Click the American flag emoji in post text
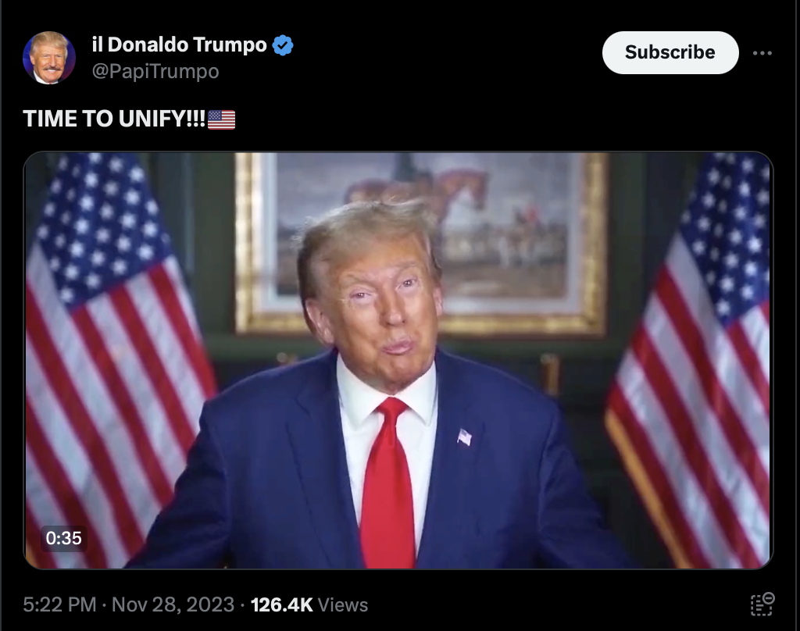The width and height of the screenshot is (800, 631). (x=221, y=120)
